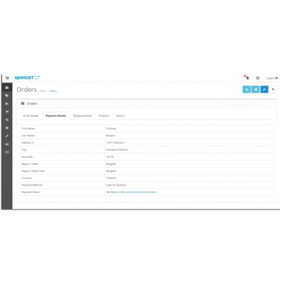
Task: Open the Catalog tags sidebar icon
Action: [x=7, y=96]
